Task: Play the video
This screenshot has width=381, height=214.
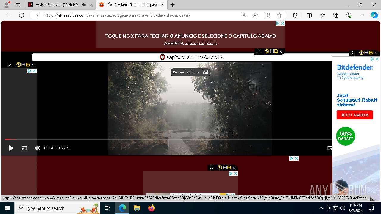Action: pyautogui.click(x=11, y=148)
